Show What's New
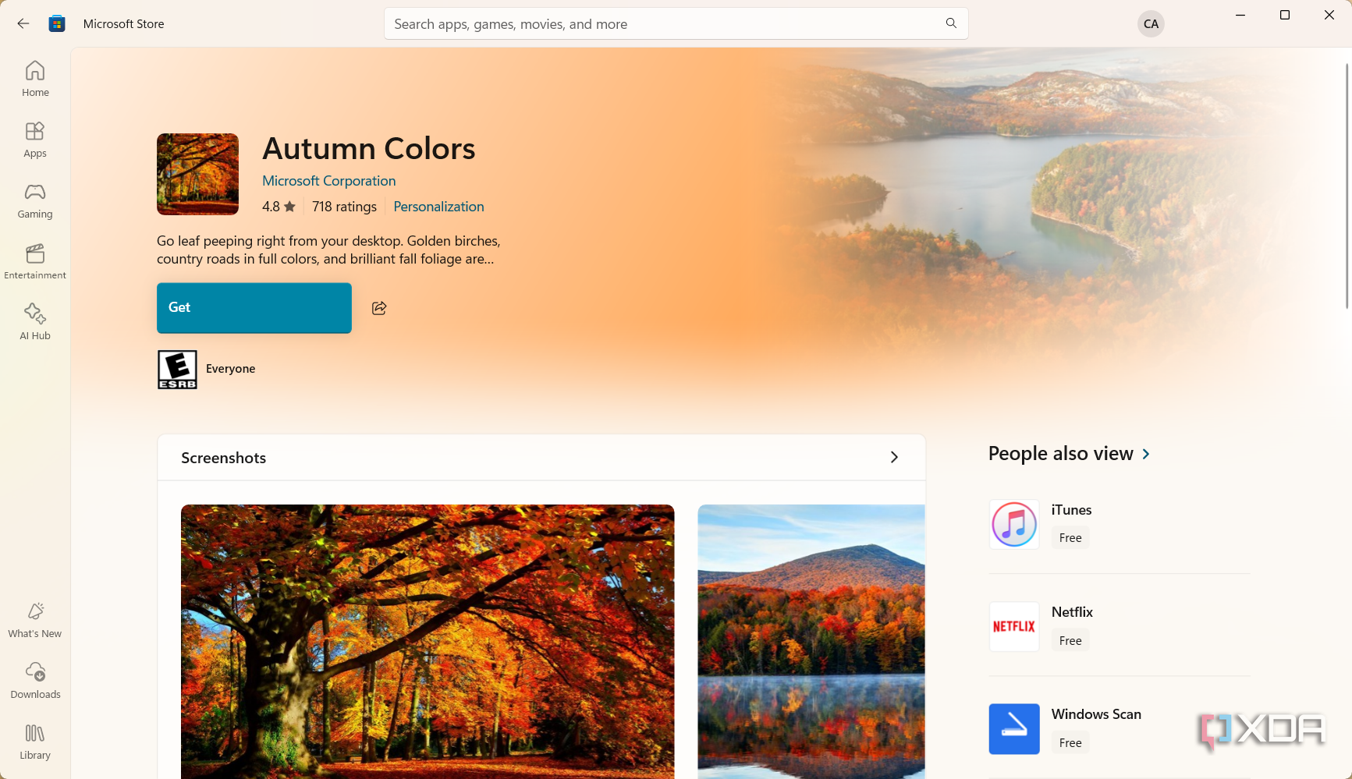Viewport: 1352px width, 779px height. (x=35, y=620)
